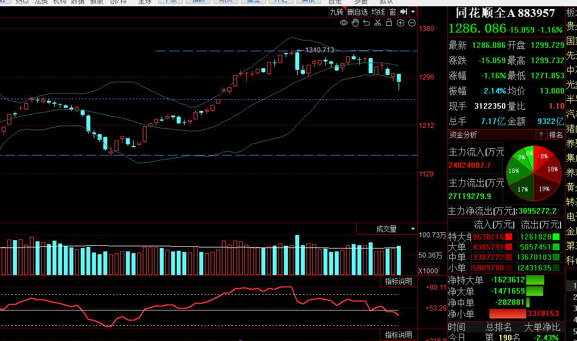577x341 pixels.
Task: Click the 同花顺全A 883957 title
Action: (505, 13)
